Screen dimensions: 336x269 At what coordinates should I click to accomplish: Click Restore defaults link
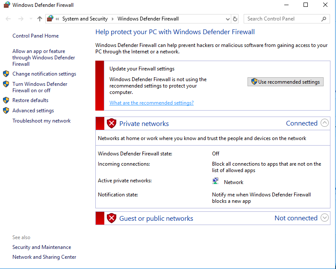(x=30, y=100)
